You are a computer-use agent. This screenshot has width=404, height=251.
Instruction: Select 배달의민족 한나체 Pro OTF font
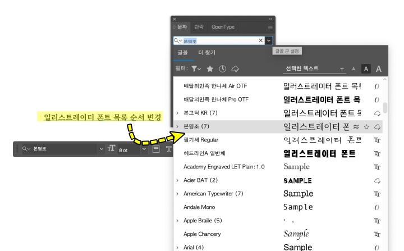(216, 99)
